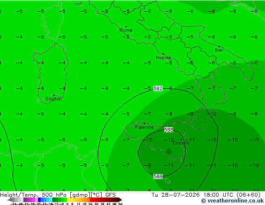Click the Bari city label
265x205 pixels.
(x=219, y=50)
